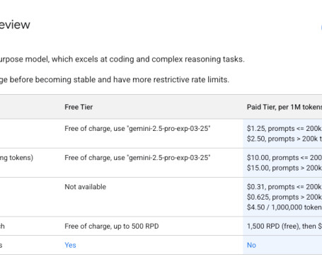The height and width of the screenshot is (269, 322).
Task: Select the "$4.50 / 1,000,000" storage price line
Action: (x=284, y=207)
